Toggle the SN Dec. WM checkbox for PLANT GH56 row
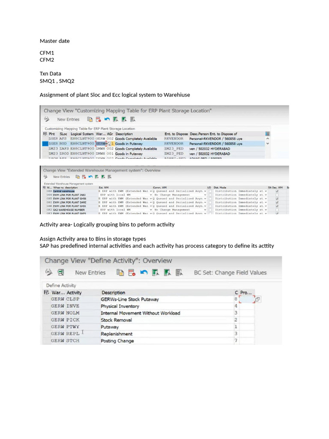The width and height of the screenshot is (329, 439). (x=277, y=198)
